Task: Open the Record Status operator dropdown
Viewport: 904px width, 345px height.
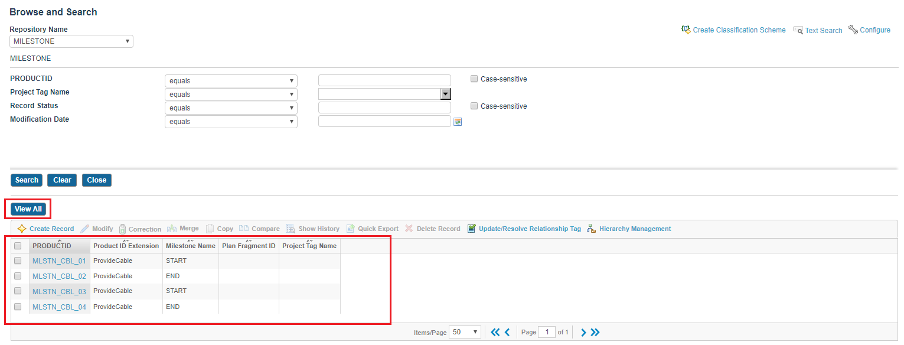Action: click(231, 108)
